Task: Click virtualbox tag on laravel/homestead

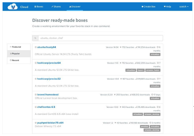Action: click(155, 98)
